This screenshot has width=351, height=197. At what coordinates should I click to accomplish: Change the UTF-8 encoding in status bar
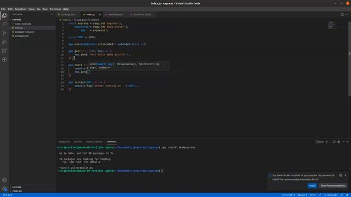(313, 195)
